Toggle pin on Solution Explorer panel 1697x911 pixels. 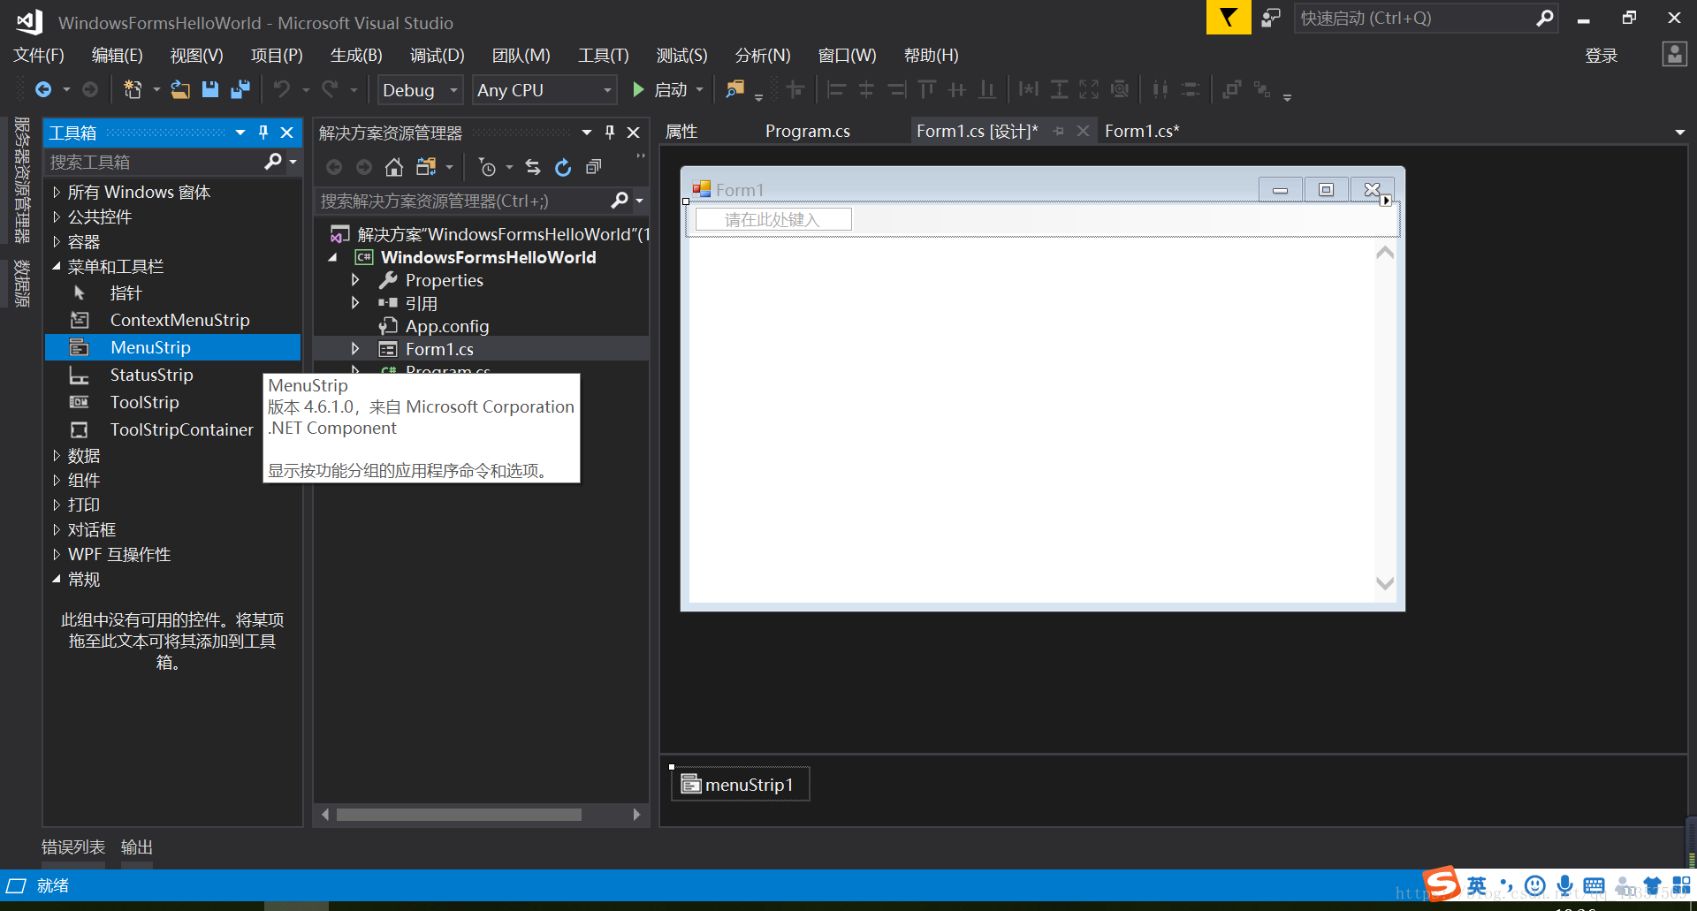(610, 133)
